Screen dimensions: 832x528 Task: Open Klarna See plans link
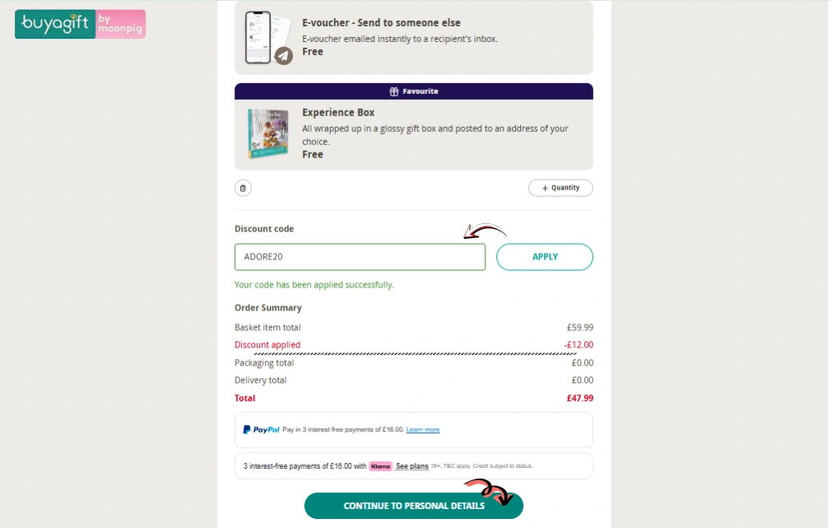[411, 466]
